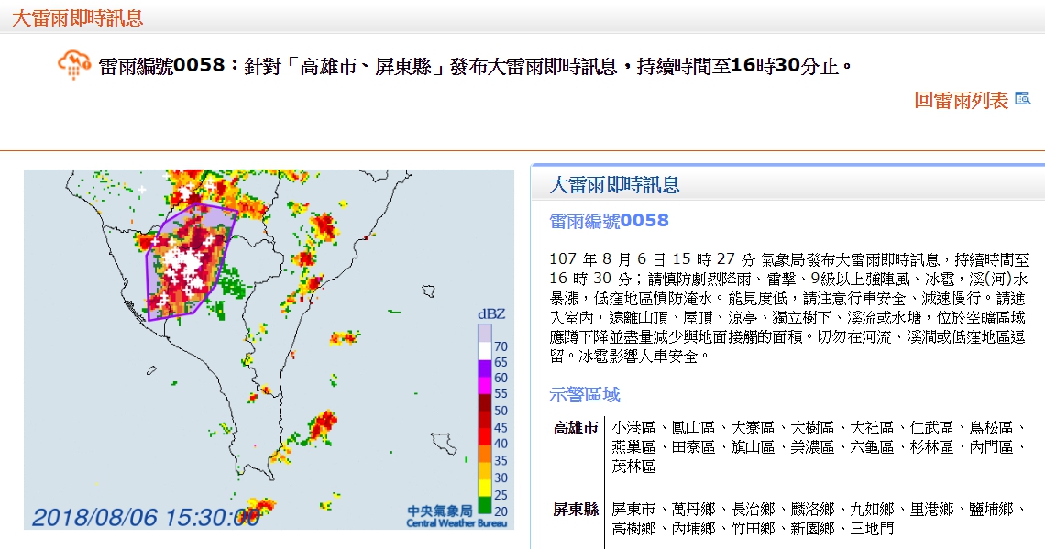1045x549 pixels.
Task: Select the 屏東縣 row label
Action: click(575, 509)
